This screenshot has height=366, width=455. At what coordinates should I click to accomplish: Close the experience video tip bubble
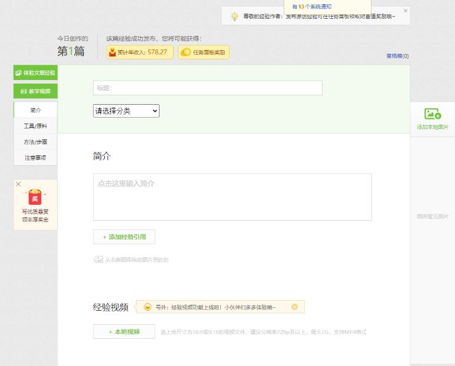[294, 307]
